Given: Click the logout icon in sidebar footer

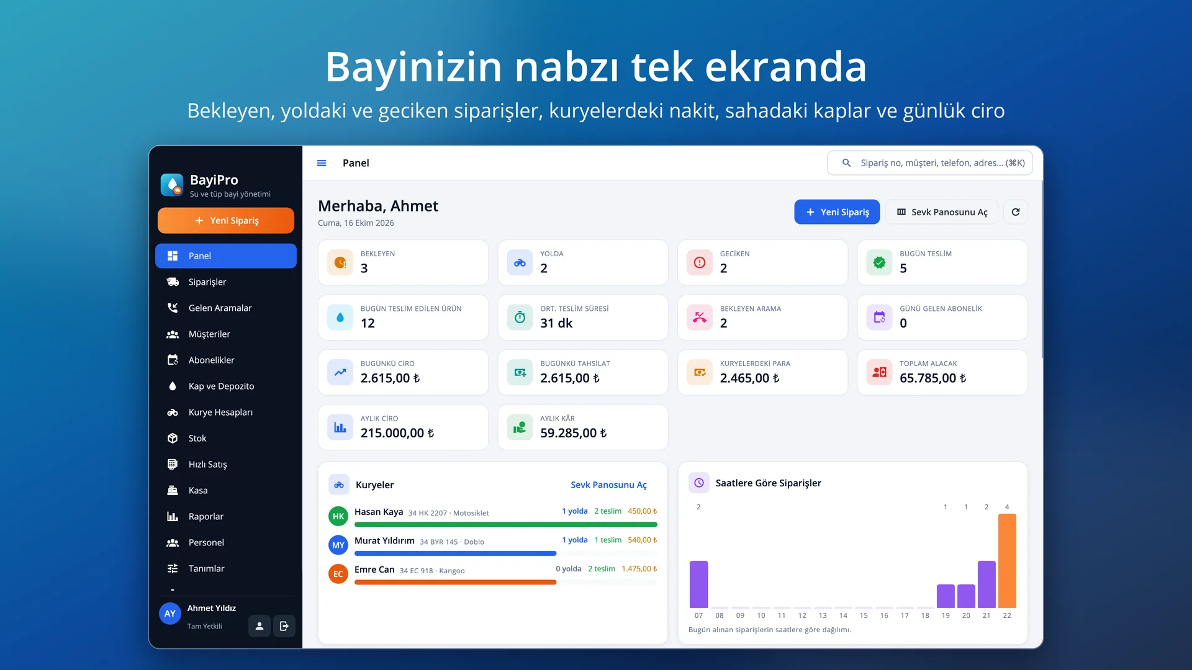Looking at the screenshot, I should tap(284, 626).
